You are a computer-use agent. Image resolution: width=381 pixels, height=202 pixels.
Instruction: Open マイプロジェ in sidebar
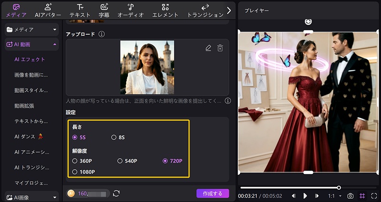click(x=31, y=183)
